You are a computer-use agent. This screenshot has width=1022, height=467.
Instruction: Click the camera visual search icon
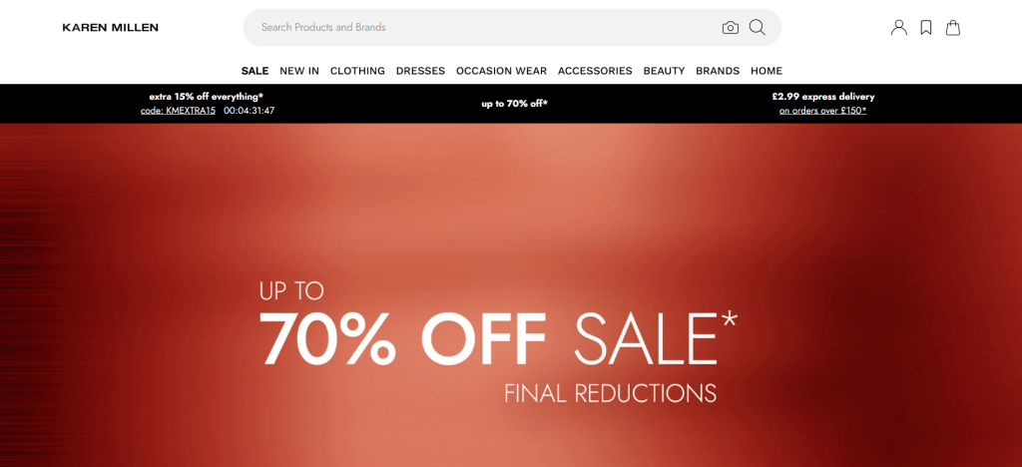click(730, 27)
